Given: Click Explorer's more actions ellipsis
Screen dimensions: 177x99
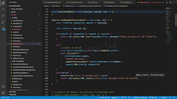Looking at the screenshot, I should pyautogui.click(x=39, y=2).
